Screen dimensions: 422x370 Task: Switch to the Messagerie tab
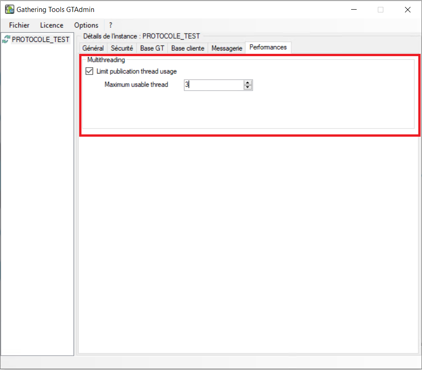(226, 48)
